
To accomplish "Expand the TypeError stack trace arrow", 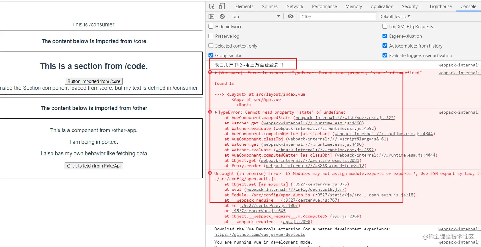I will (216, 112).
